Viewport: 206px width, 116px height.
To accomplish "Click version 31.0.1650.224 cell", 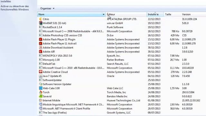I will (190, 19).
